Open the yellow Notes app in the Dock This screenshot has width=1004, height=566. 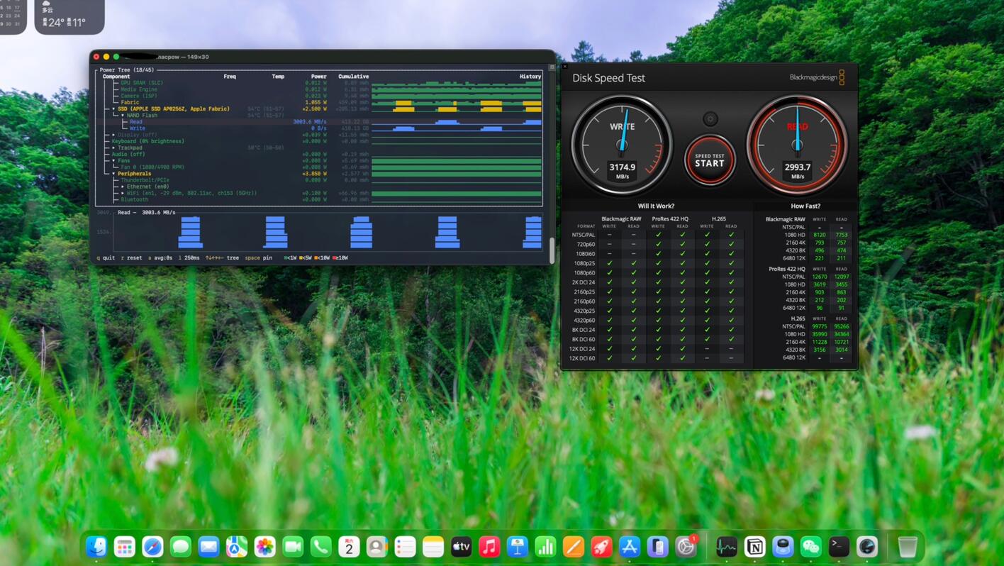click(433, 547)
